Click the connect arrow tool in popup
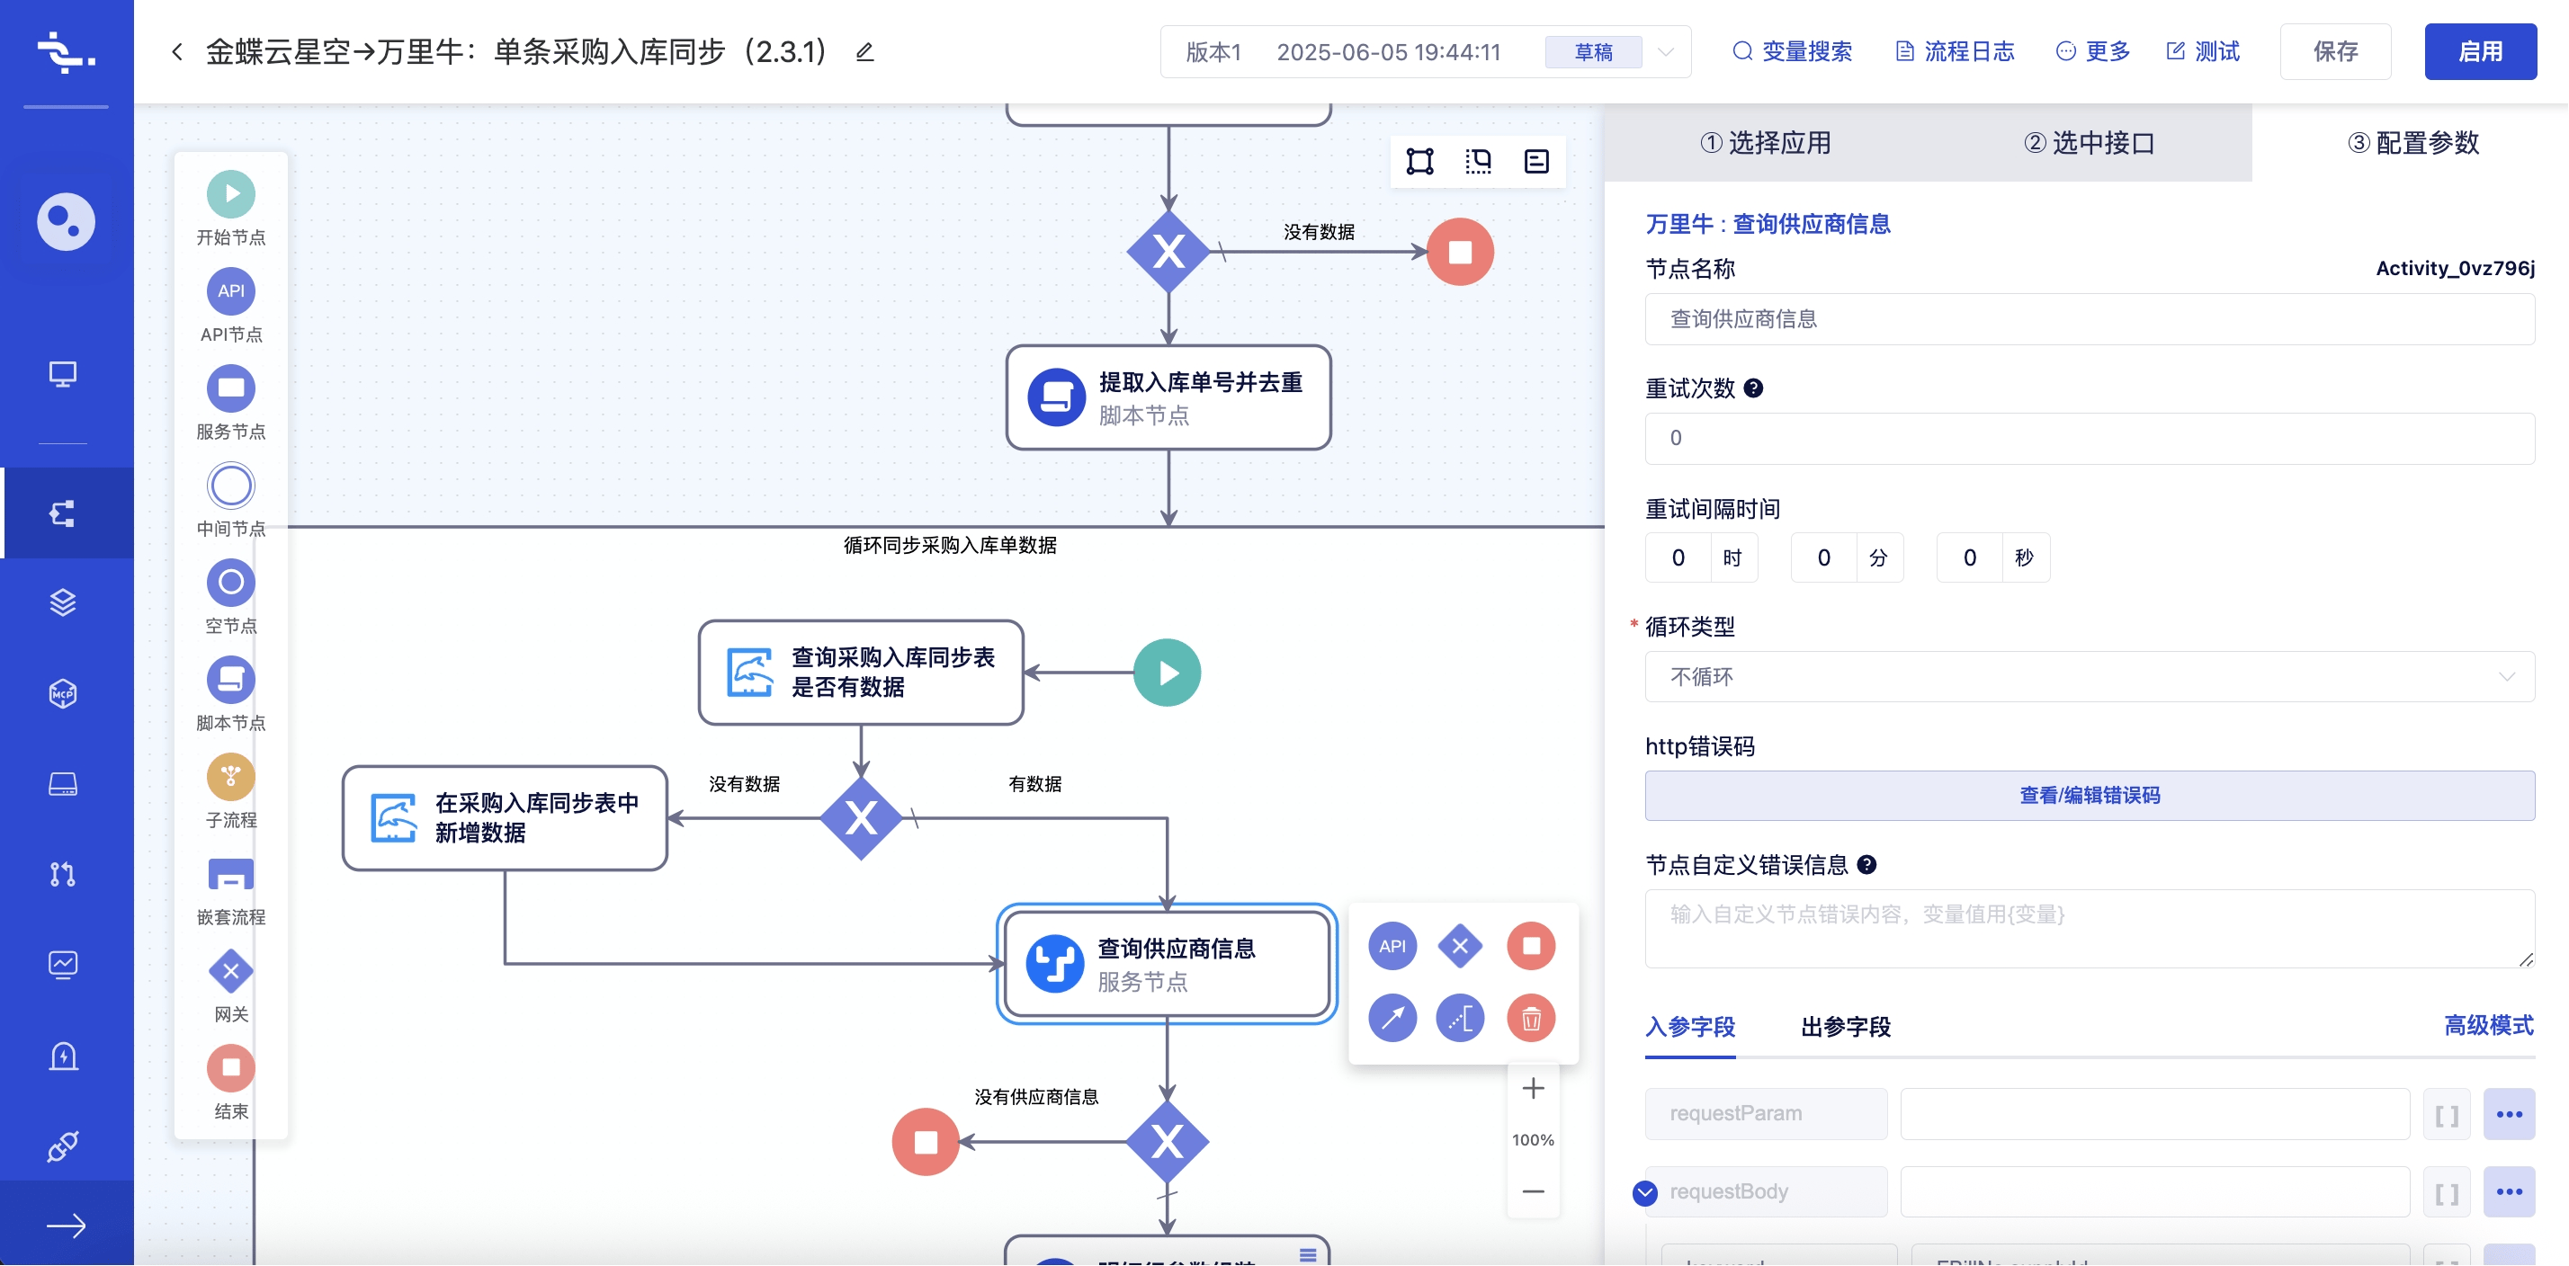This screenshot has width=2569, height=1266. pos(1392,1018)
